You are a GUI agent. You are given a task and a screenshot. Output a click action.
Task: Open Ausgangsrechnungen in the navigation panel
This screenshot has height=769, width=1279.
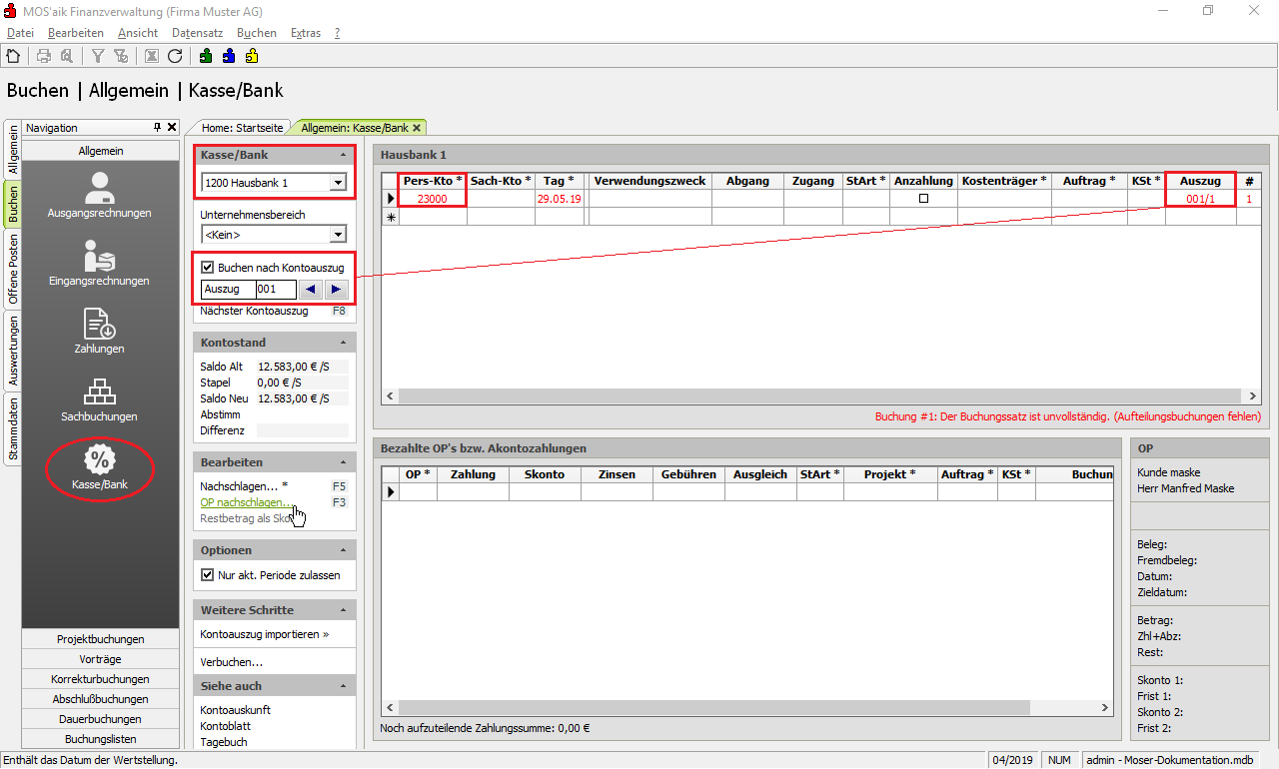point(99,195)
